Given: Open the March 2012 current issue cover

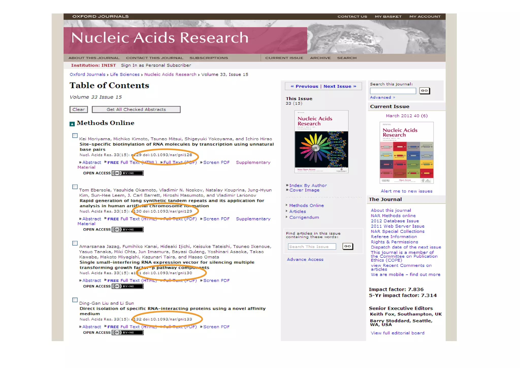Looking at the screenshot, I should pos(406,152).
